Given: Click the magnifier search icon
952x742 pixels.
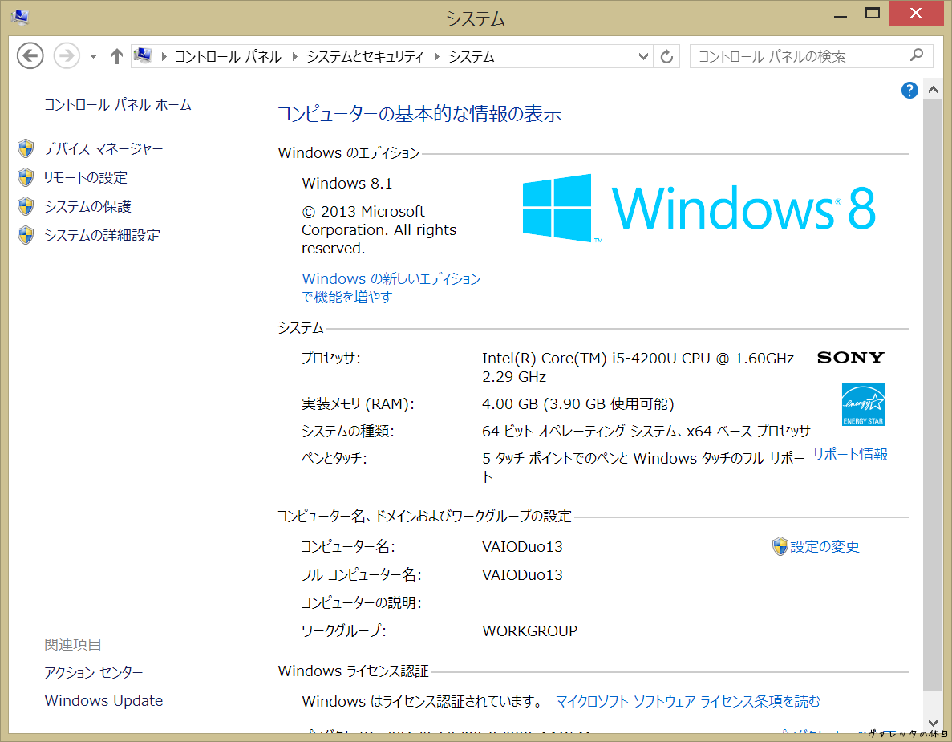Looking at the screenshot, I should tap(917, 55).
